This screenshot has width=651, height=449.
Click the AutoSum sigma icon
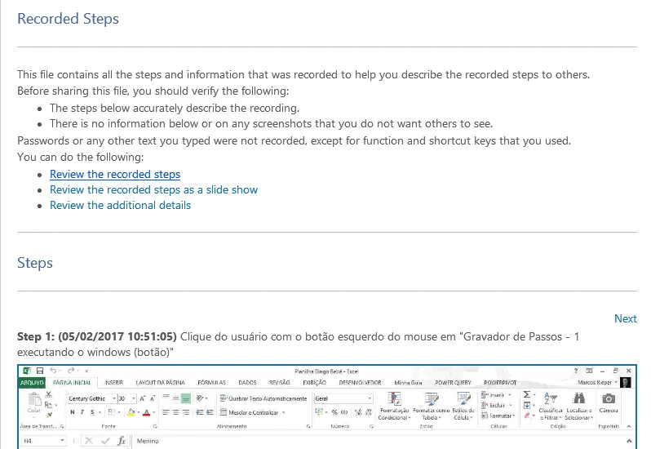tap(527, 394)
